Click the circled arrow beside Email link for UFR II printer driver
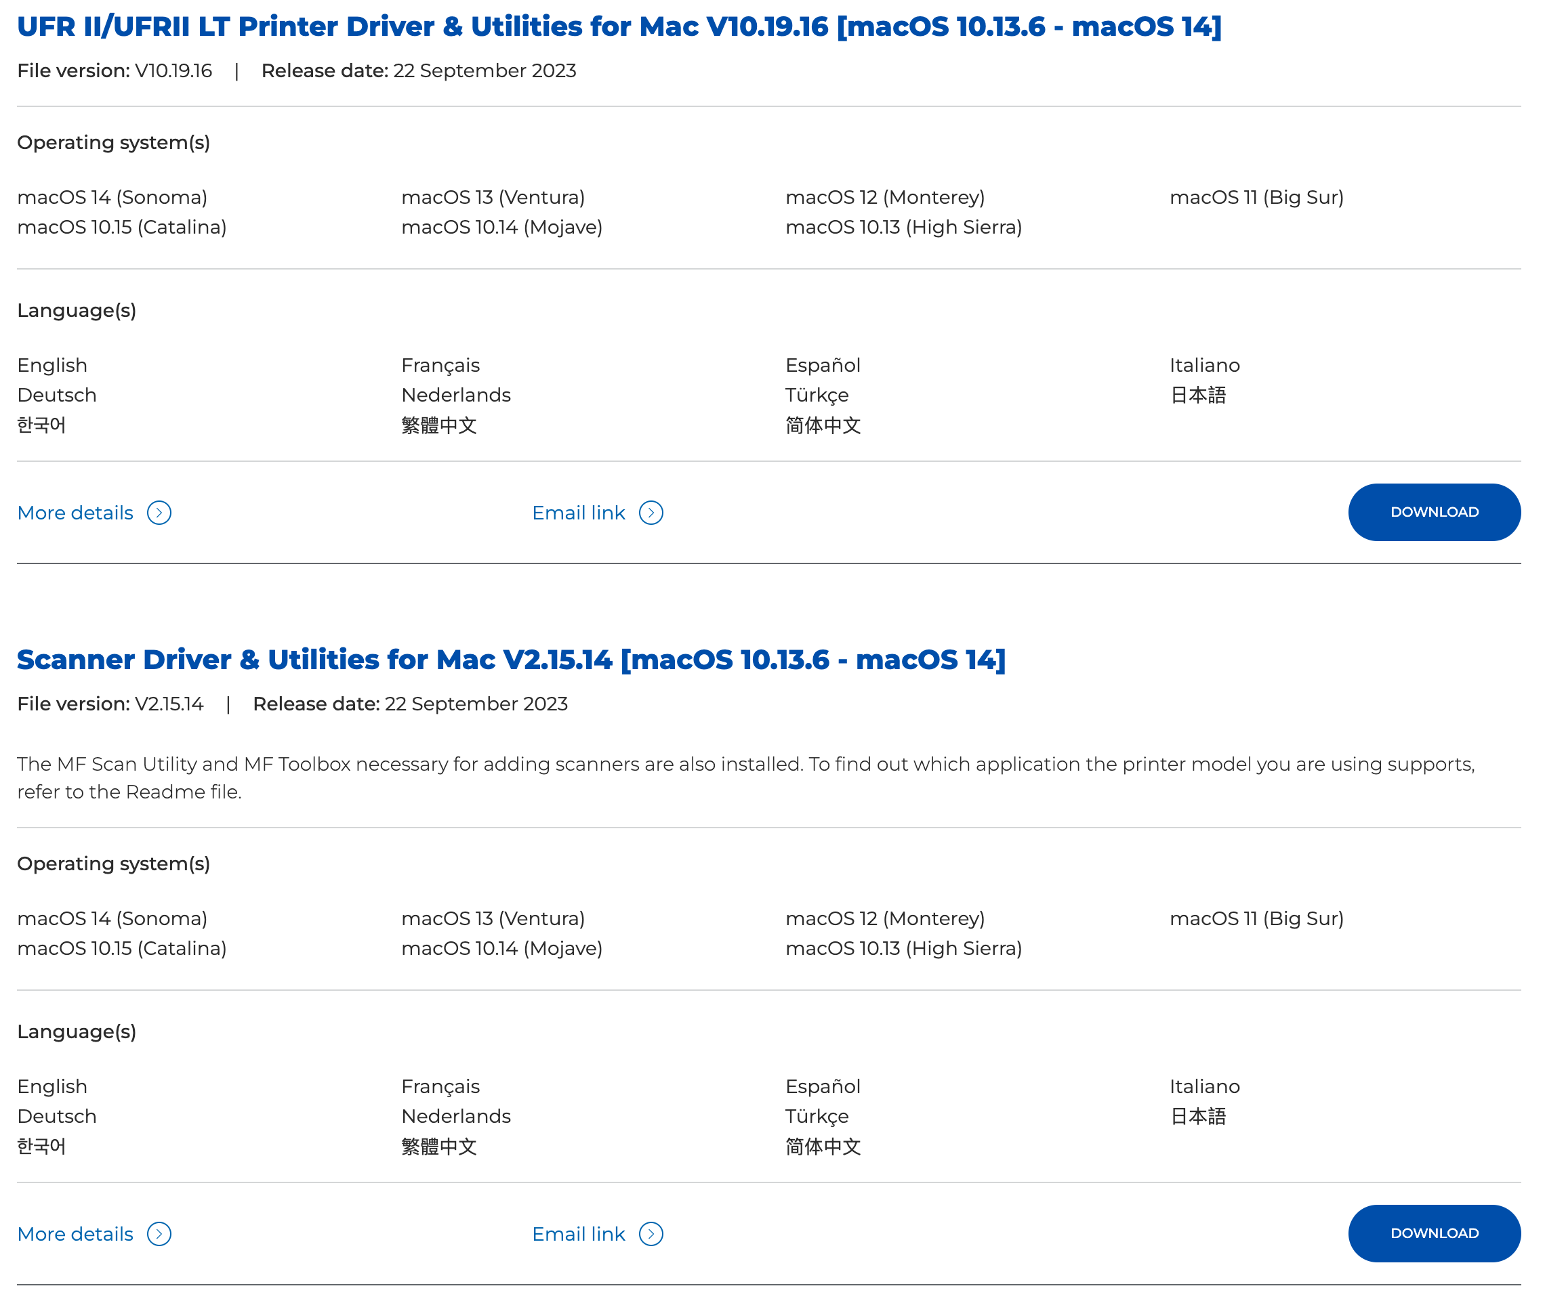 coord(651,513)
